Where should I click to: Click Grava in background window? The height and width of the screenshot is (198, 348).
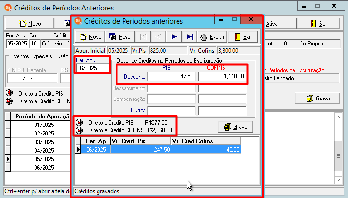(x=318, y=99)
